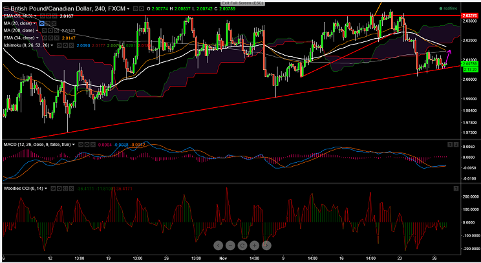This screenshot has width=481, height=263.
Task: Toggle visibility of MA (20, close)
Action: point(42,24)
